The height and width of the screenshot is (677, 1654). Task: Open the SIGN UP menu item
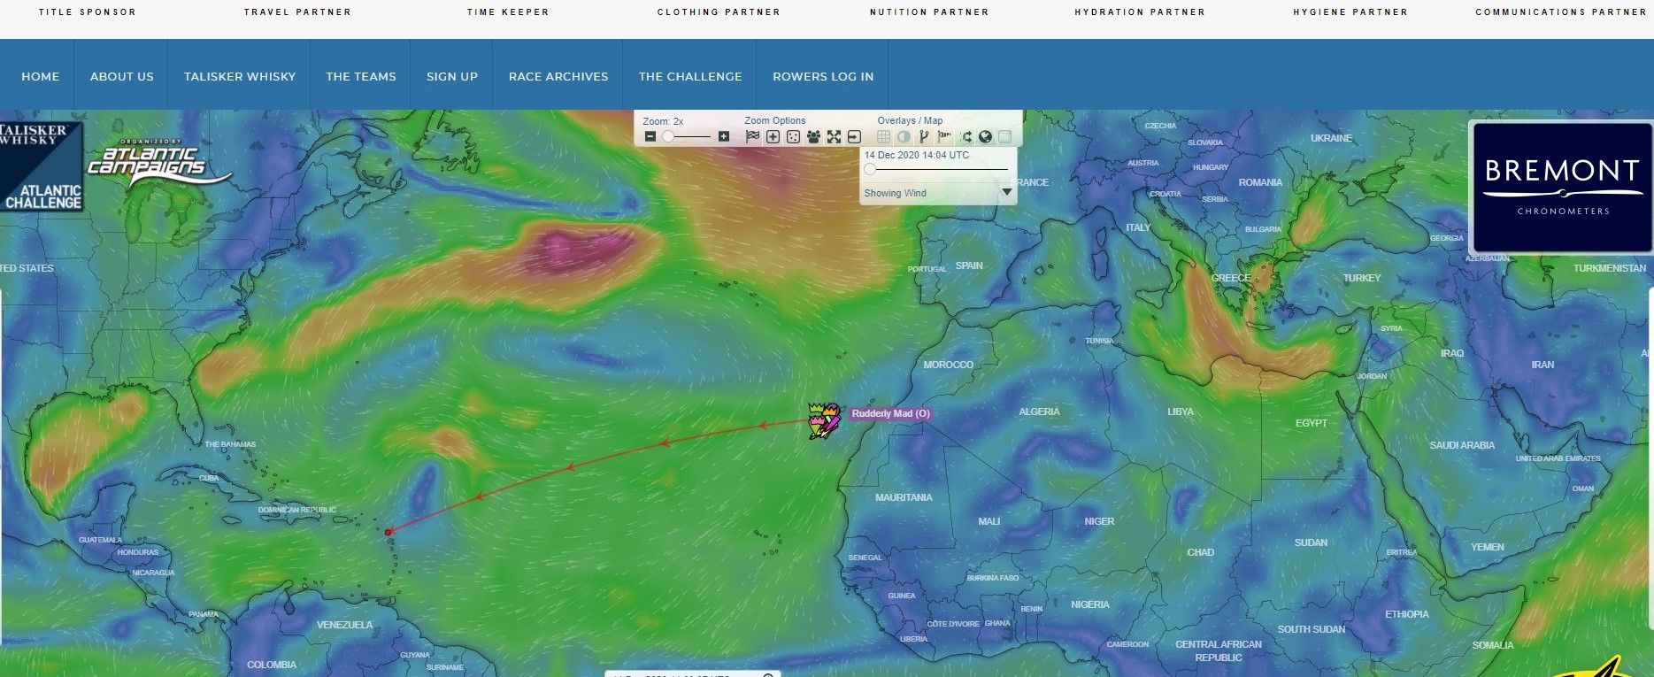452,76
